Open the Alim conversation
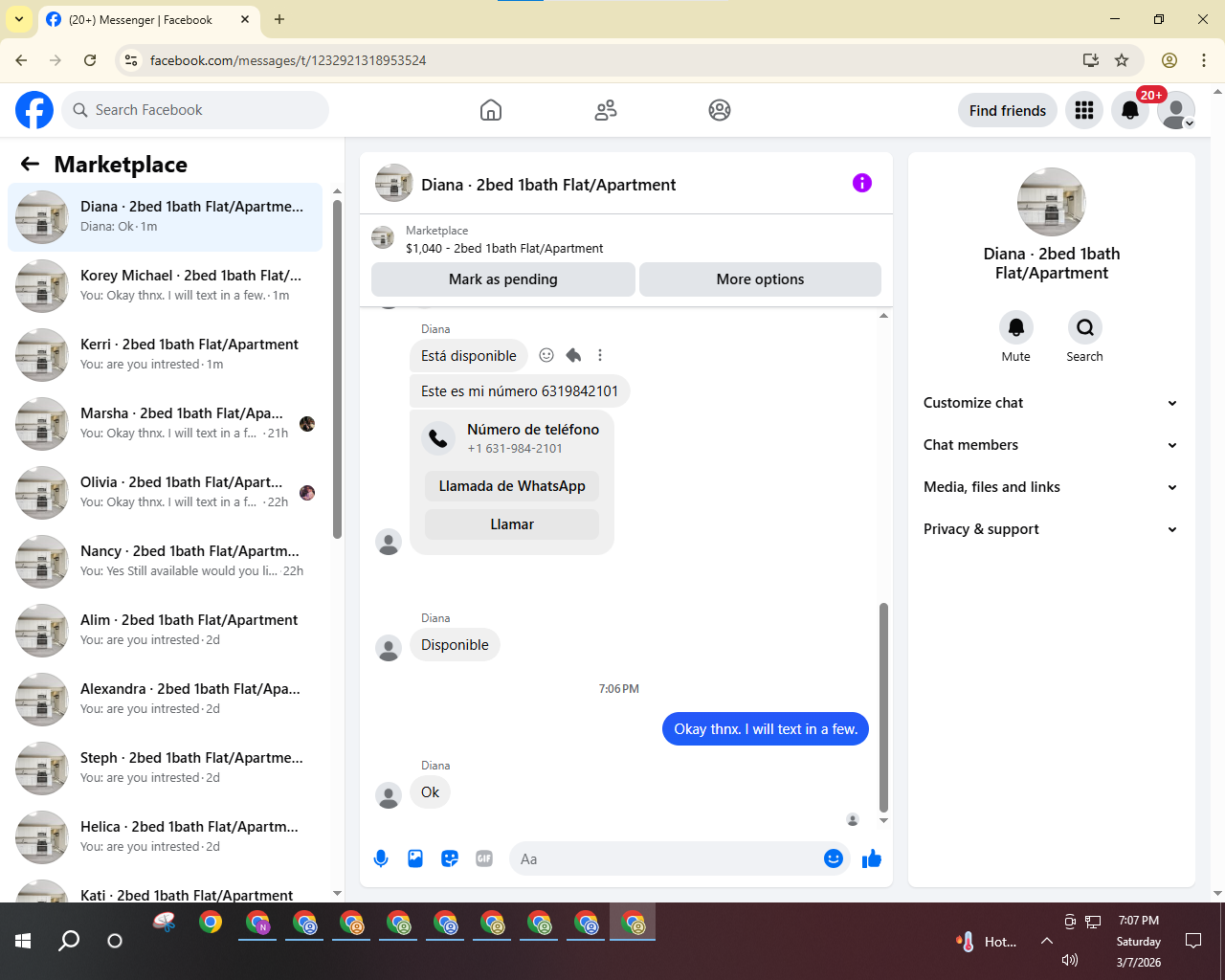1225x980 pixels. (x=166, y=630)
